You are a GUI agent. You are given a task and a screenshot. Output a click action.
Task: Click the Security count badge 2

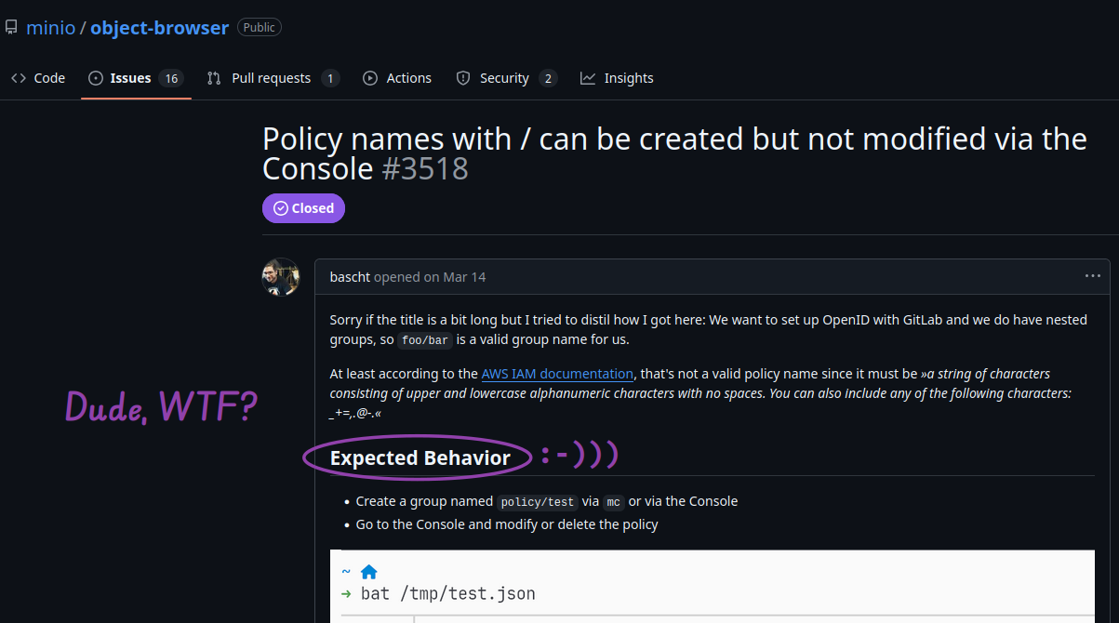(548, 78)
